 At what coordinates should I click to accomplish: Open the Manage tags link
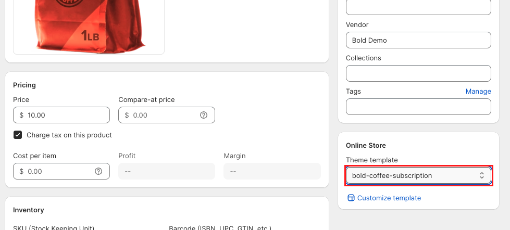pos(478,91)
